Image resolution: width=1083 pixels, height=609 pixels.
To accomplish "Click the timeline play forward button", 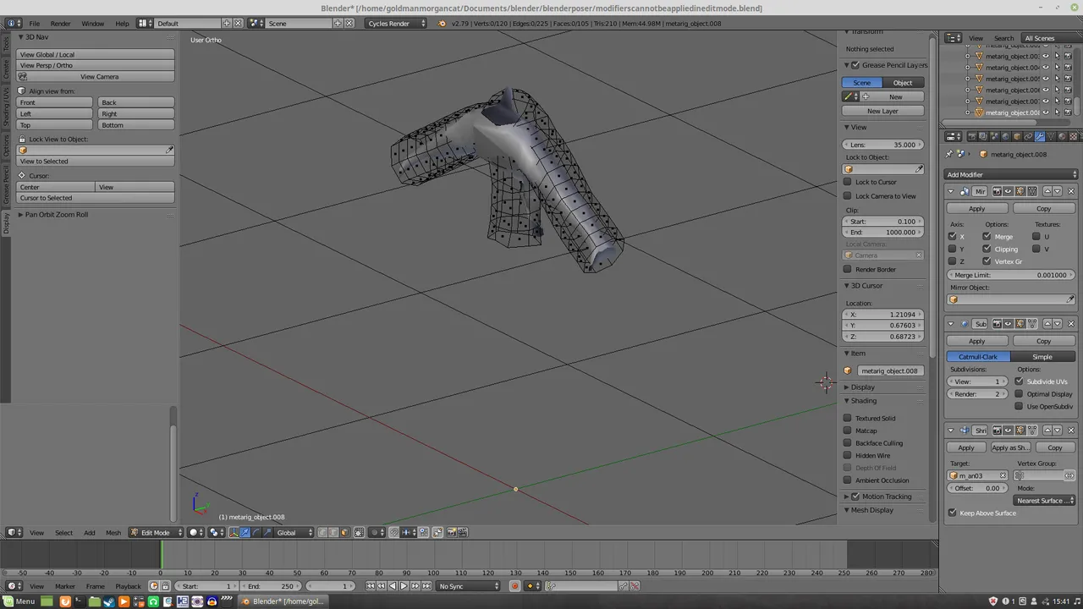I will (404, 586).
